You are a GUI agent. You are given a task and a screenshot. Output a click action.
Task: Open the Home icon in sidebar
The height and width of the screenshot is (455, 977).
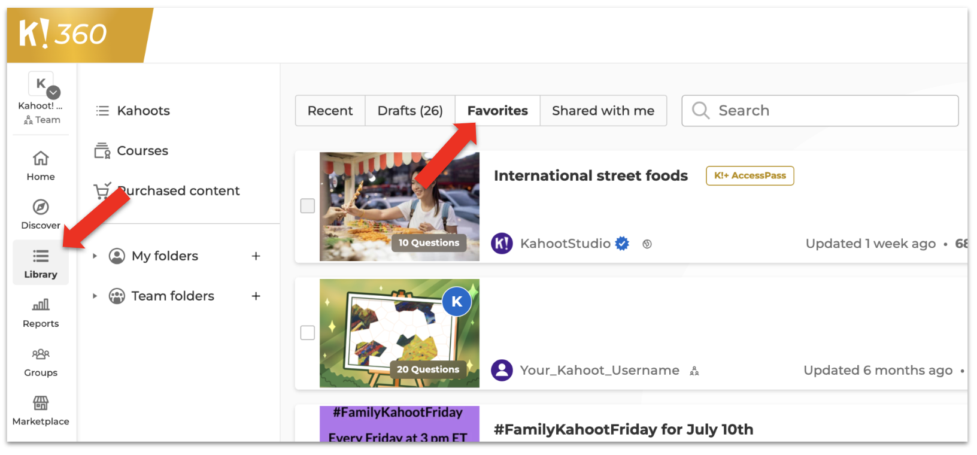pos(41,159)
